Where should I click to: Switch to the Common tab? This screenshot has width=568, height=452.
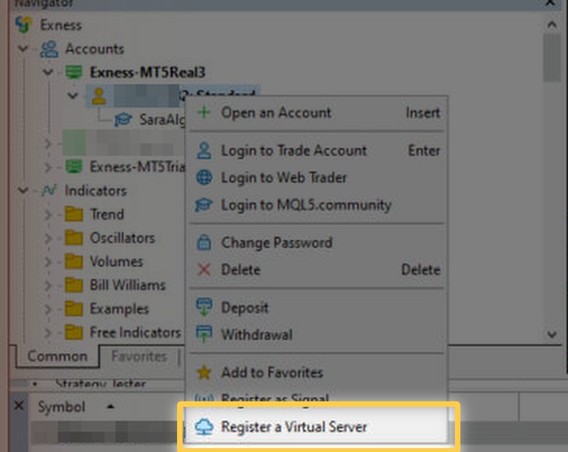(x=57, y=356)
